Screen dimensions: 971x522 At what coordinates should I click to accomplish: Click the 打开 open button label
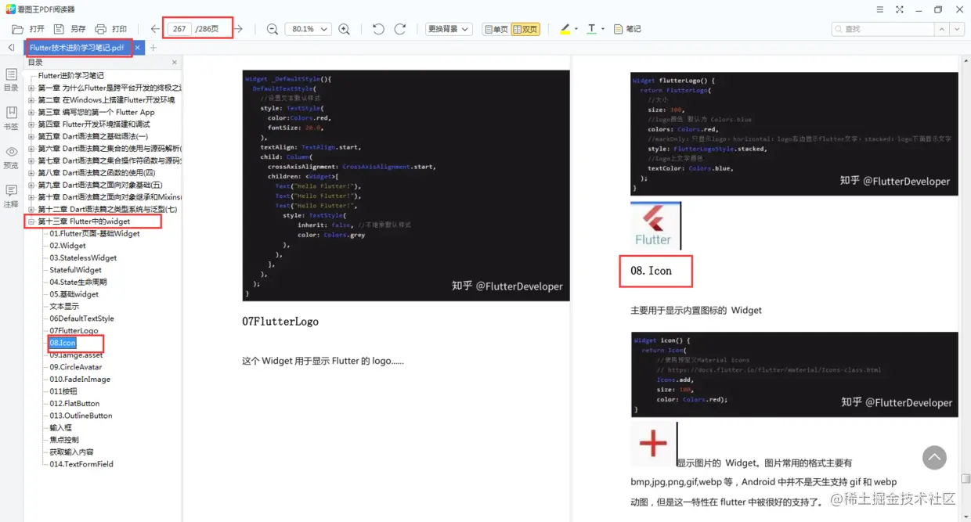click(37, 29)
